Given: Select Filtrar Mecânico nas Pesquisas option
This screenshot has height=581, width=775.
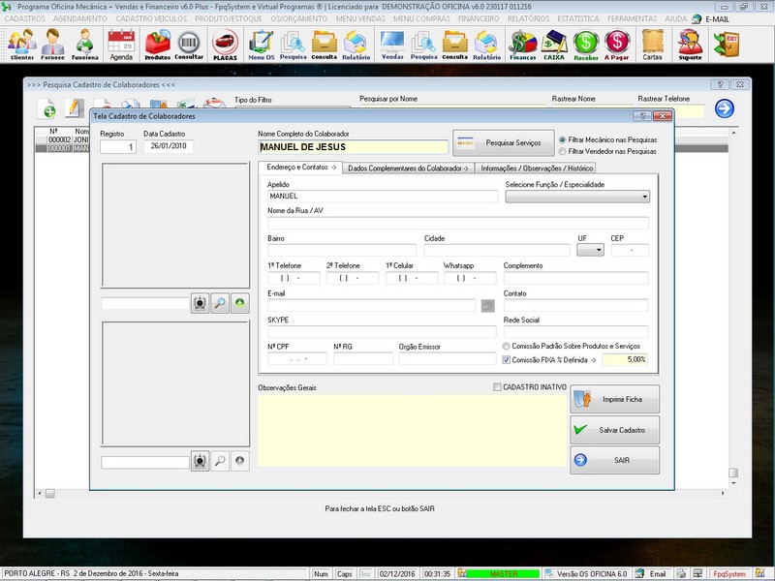Looking at the screenshot, I should [564, 139].
